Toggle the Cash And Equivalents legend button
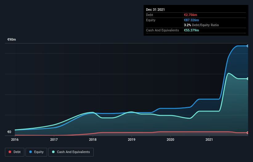 coord(71,152)
